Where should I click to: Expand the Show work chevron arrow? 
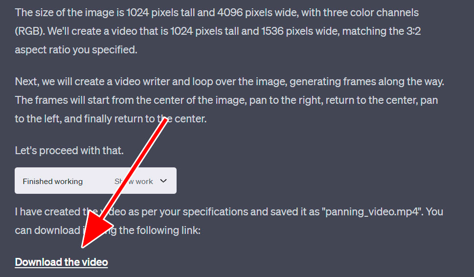[x=164, y=181]
